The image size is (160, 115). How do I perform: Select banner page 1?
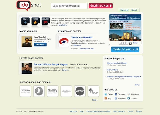(120, 43)
